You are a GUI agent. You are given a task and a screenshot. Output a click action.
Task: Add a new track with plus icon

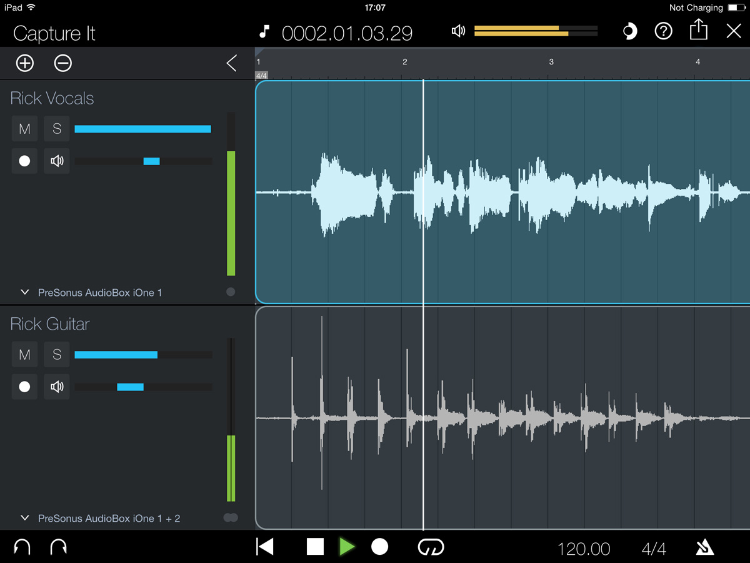pyautogui.click(x=25, y=63)
